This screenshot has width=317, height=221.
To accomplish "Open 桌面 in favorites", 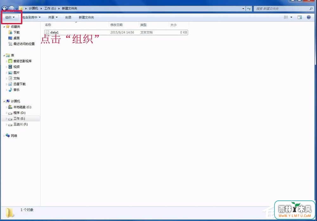I will click(x=16, y=38).
